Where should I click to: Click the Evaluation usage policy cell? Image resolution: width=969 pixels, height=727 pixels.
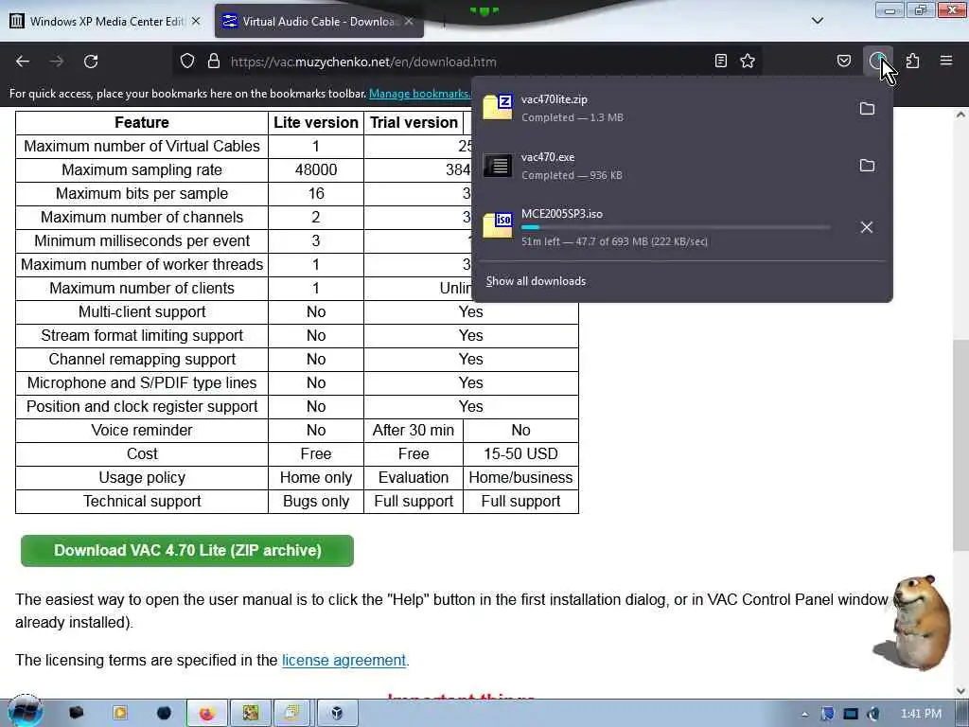414,477
